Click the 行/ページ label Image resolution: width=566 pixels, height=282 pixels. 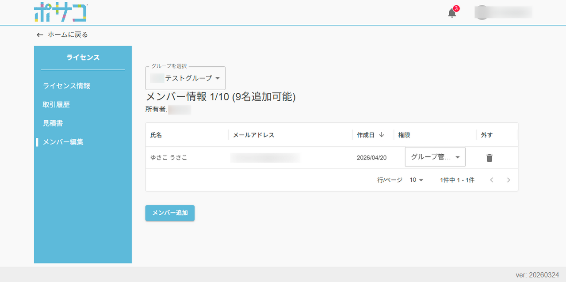[x=390, y=180]
